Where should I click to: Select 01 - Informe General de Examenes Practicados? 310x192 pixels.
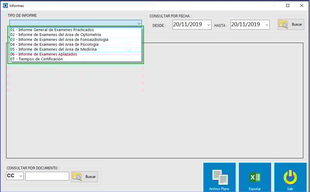pos(76,30)
